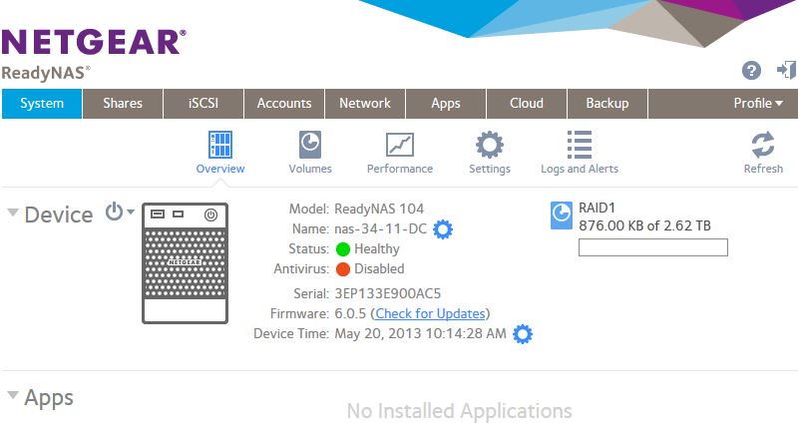The width and height of the screenshot is (801, 434).
Task: Click the device name nas-34-11-DC
Action: click(381, 229)
